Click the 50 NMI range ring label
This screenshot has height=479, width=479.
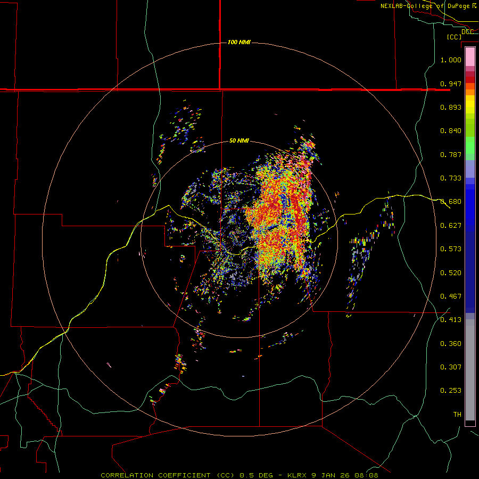[x=239, y=141]
